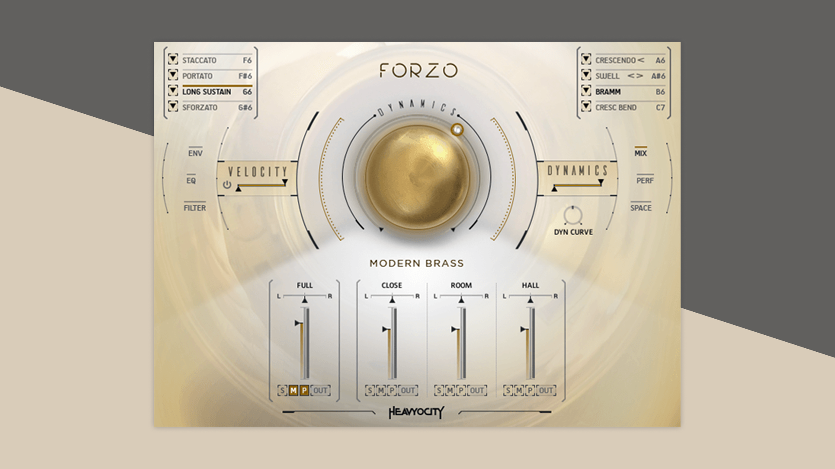Screen dimensions: 835x469
Task: Solo the Full mix channel
Action: (x=282, y=390)
